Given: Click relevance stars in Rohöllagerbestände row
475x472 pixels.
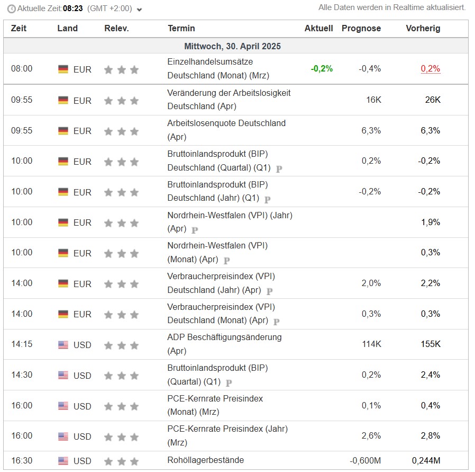Looking at the screenshot, I should pos(121,461).
